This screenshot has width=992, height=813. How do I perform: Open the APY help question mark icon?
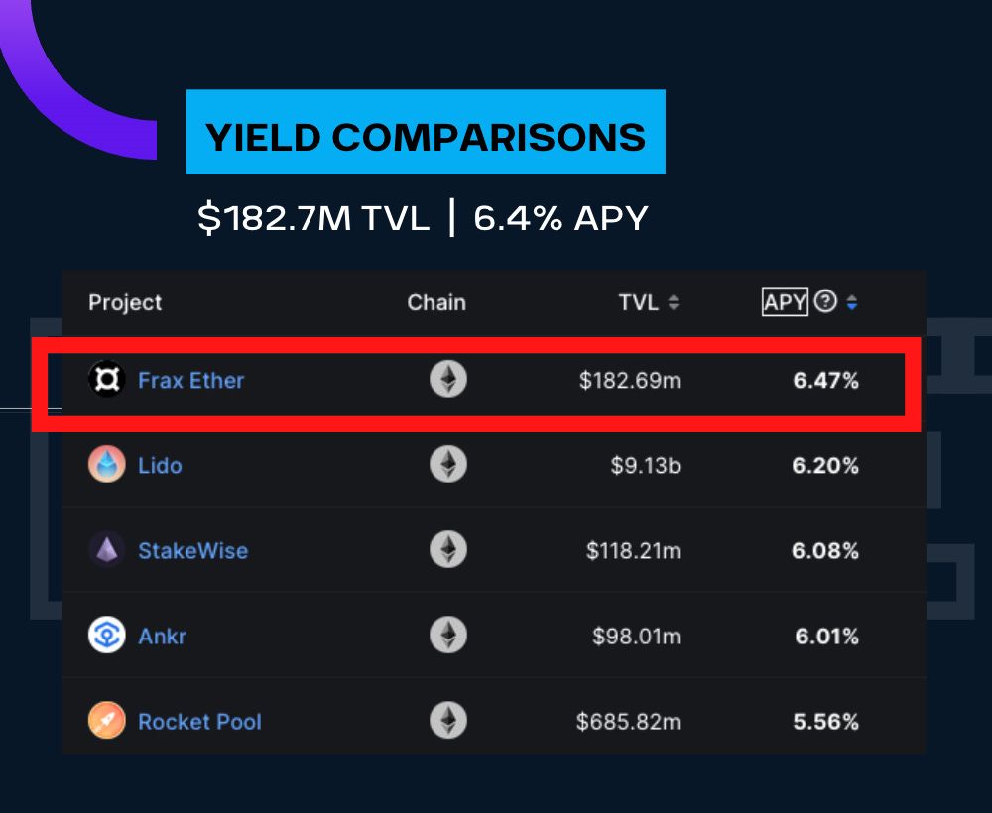(x=825, y=302)
